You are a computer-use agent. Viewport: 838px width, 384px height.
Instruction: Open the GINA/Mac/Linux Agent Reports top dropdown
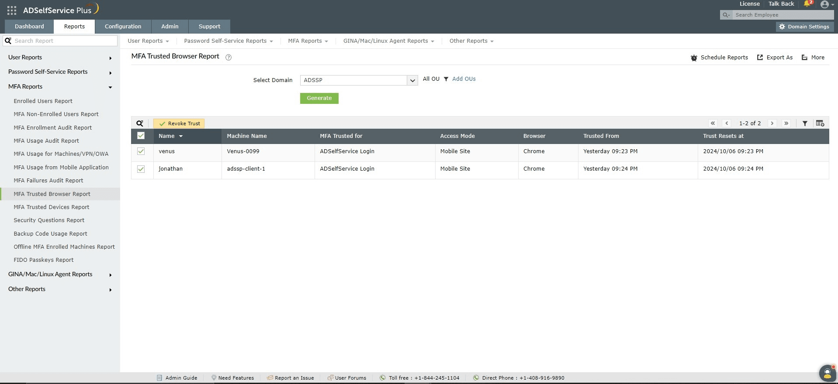click(389, 41)
